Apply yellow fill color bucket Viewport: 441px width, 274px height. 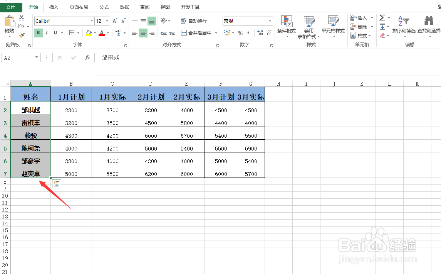tap(89, 33)
